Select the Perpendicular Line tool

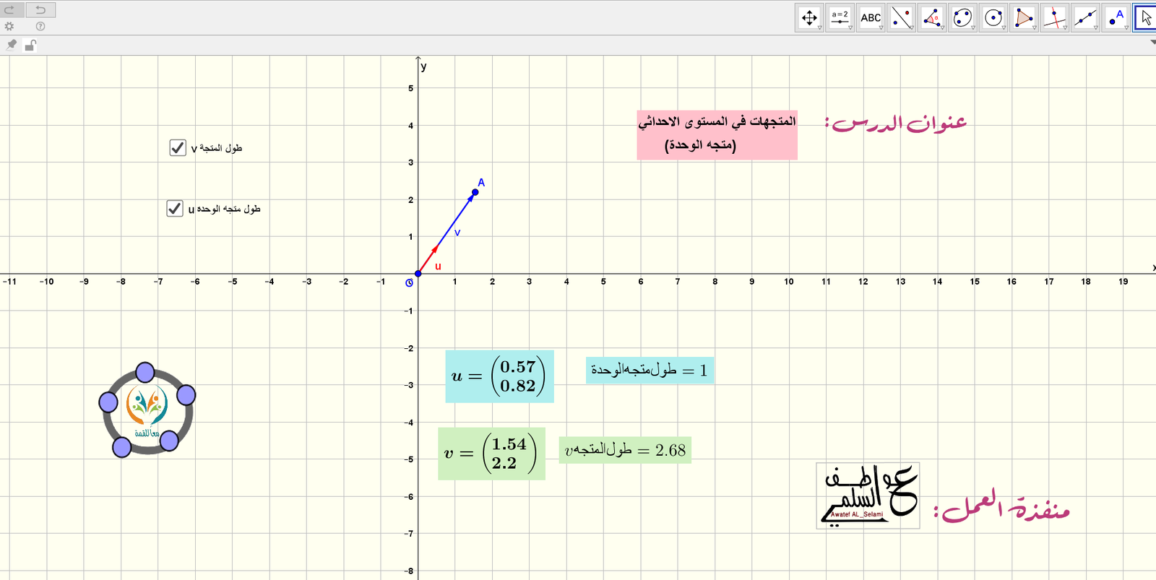click(1054, 17)
